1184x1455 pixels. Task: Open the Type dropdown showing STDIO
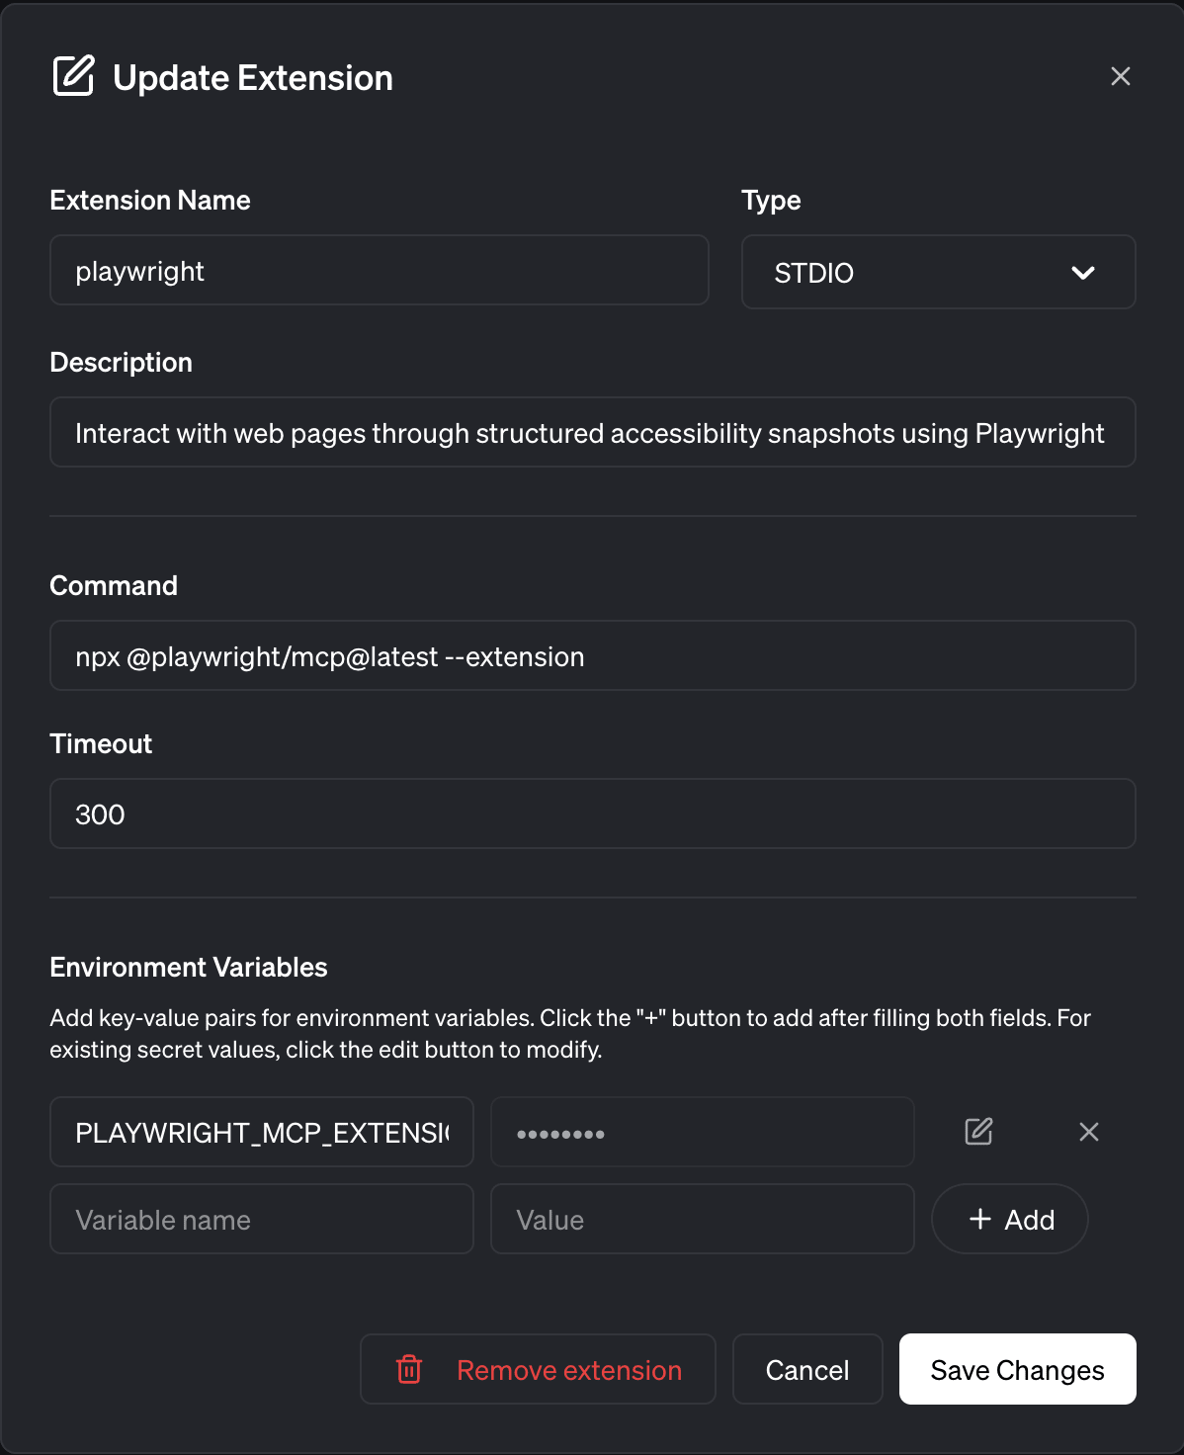point(938,272)
